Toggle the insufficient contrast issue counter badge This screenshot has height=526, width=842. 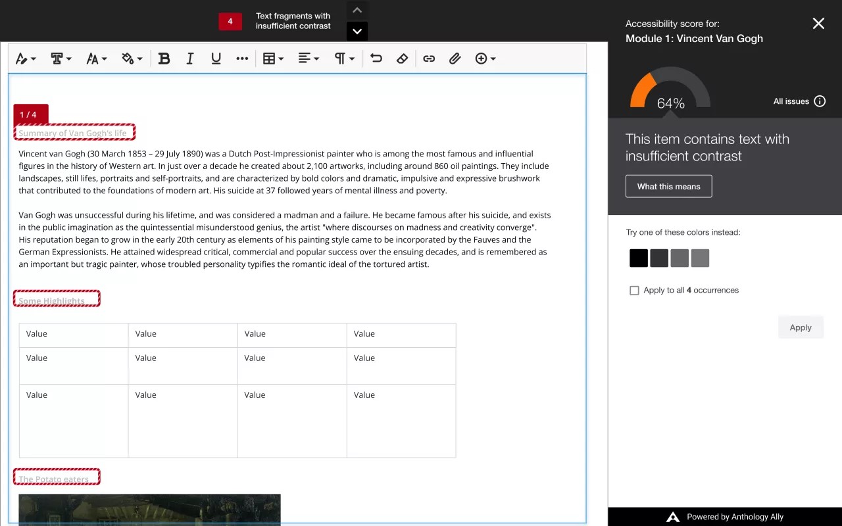pyautogui.click(x=230, y=21)
